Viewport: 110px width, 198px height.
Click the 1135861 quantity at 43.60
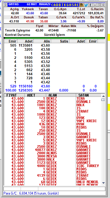pyautogui.click(x=26, y=45)
